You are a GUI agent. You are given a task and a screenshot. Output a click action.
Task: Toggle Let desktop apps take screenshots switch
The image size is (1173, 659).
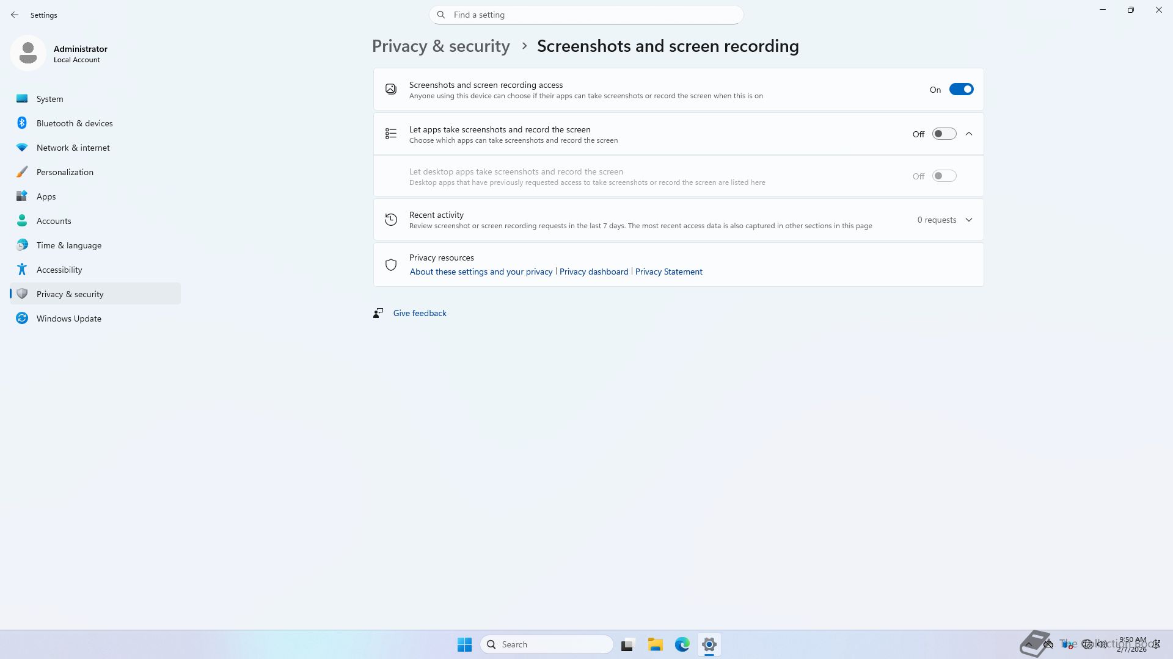(x=943, y=176)
